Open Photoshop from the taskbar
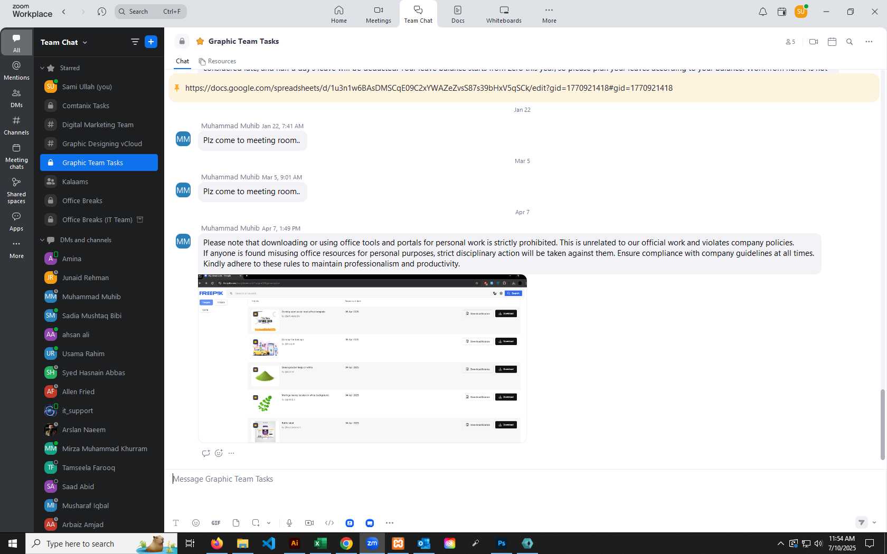Image resolution: width=887 pixels, height=554 pixels. 502,543
